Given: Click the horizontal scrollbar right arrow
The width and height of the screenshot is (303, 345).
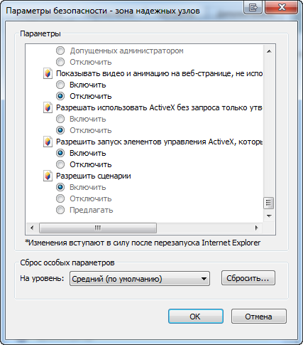Looking at the screenshot, I should [256, 228].
